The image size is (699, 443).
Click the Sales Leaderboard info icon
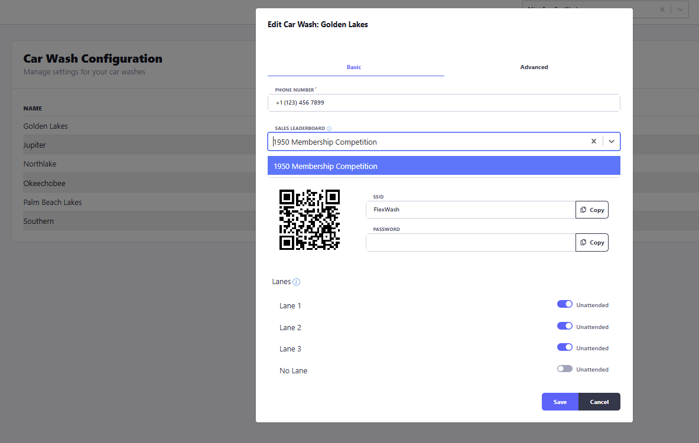pos(329,128)
